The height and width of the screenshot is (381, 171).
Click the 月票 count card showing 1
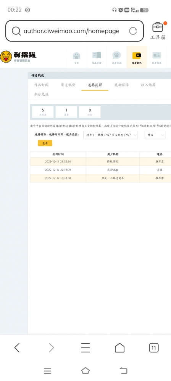[66, 112]
